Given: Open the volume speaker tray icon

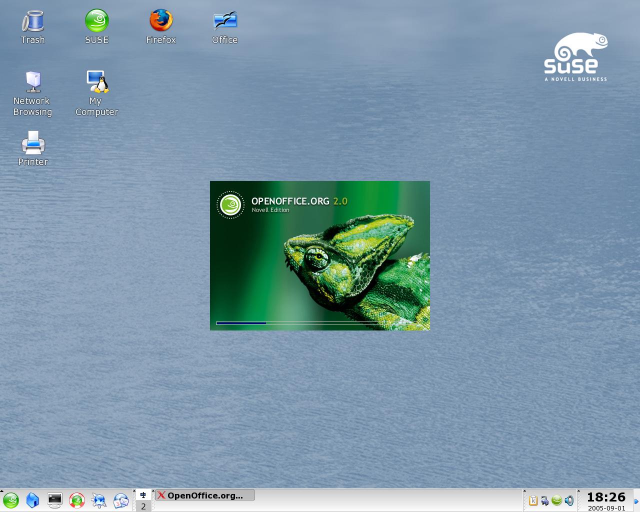Looking at the screenshot, I should click(x=569, y=500).
